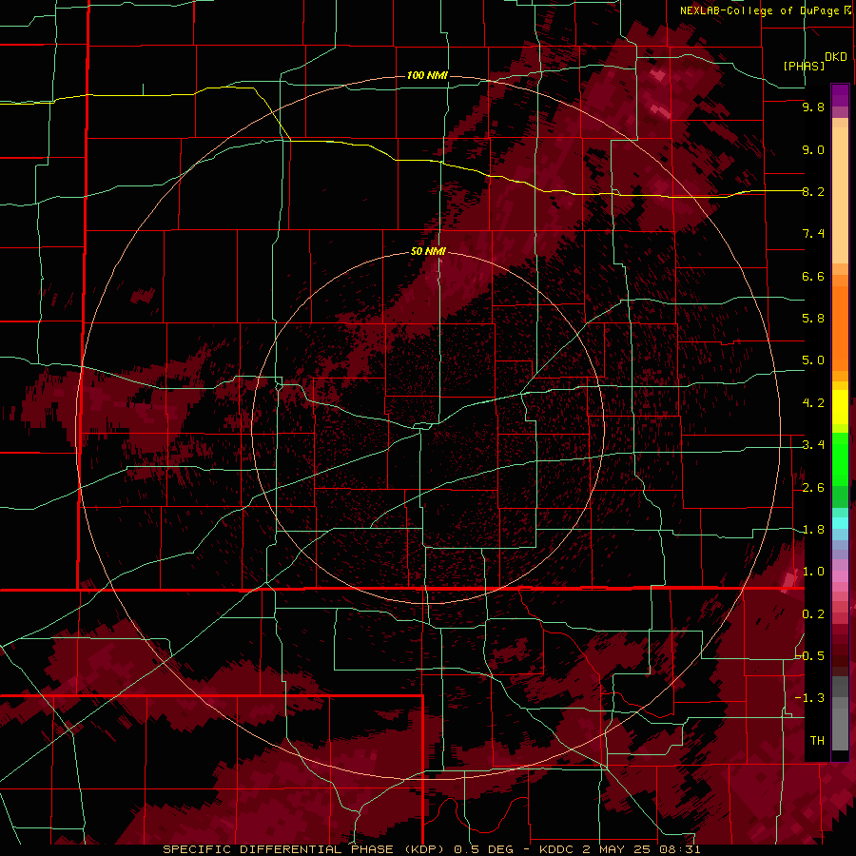Click the 0.2 value on color scale
The image size is (856, 856).
[813, 614]
